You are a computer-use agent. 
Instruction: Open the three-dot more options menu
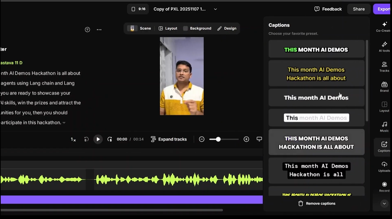point(99,29)
